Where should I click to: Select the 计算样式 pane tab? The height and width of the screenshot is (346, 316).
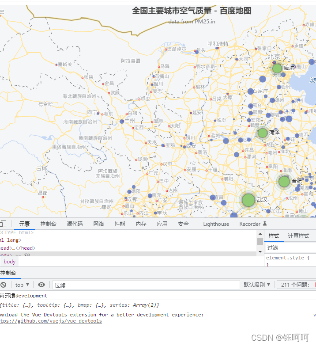click(298, 236)
